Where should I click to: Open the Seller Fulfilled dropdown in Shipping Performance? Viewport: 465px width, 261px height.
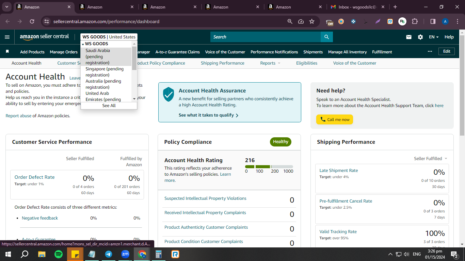tap(431, 159)
